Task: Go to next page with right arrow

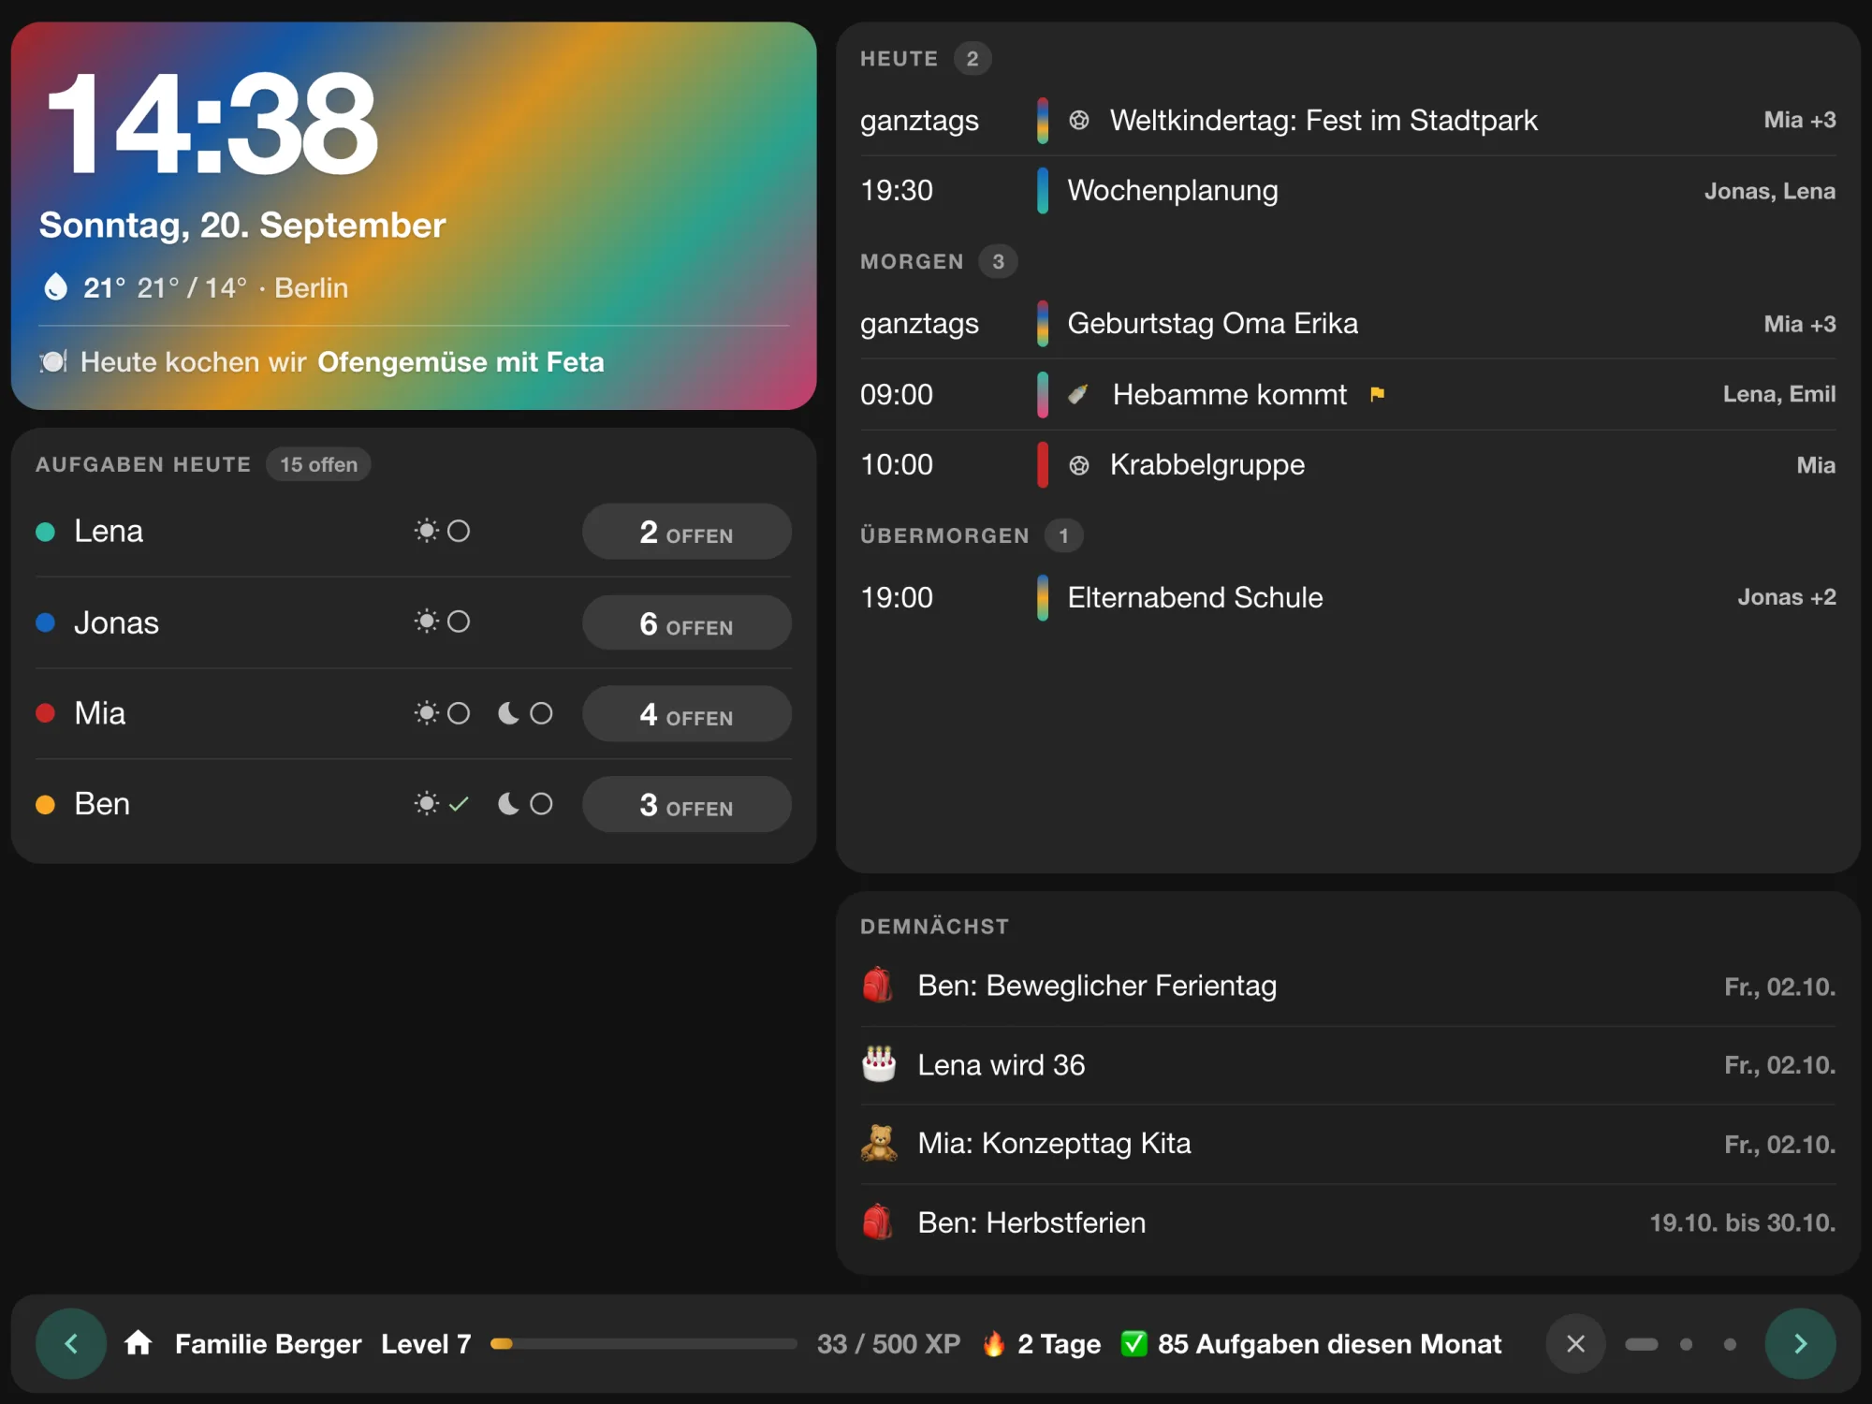Action: coord(1800,1343)
